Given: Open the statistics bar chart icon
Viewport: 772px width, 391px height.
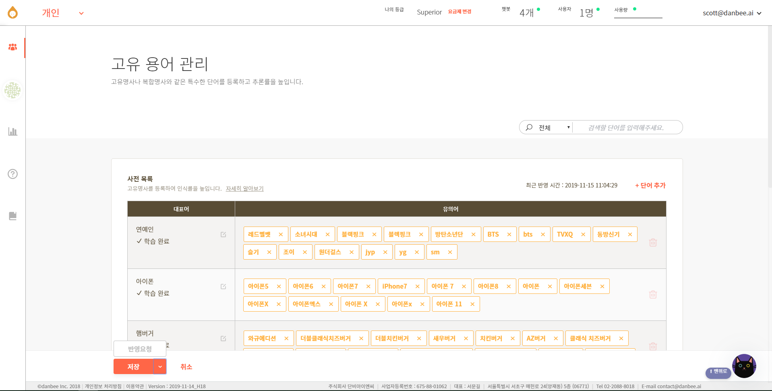Looking at the screenshot, I should 13,131.
